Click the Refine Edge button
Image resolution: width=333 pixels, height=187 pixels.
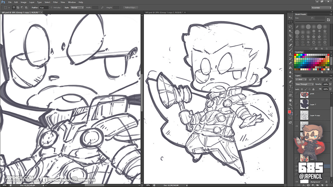pyautogui.click(x=130, y=7)
